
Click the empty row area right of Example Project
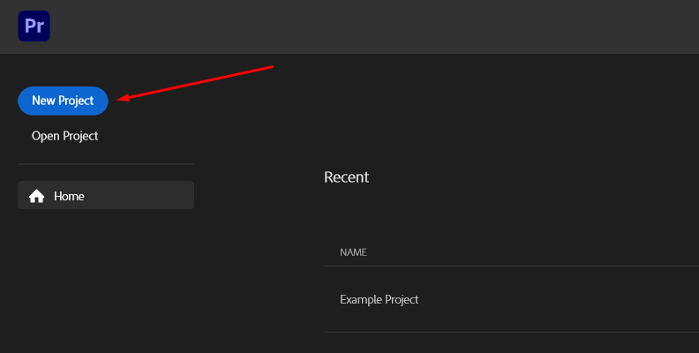click(x=565, y=299)
